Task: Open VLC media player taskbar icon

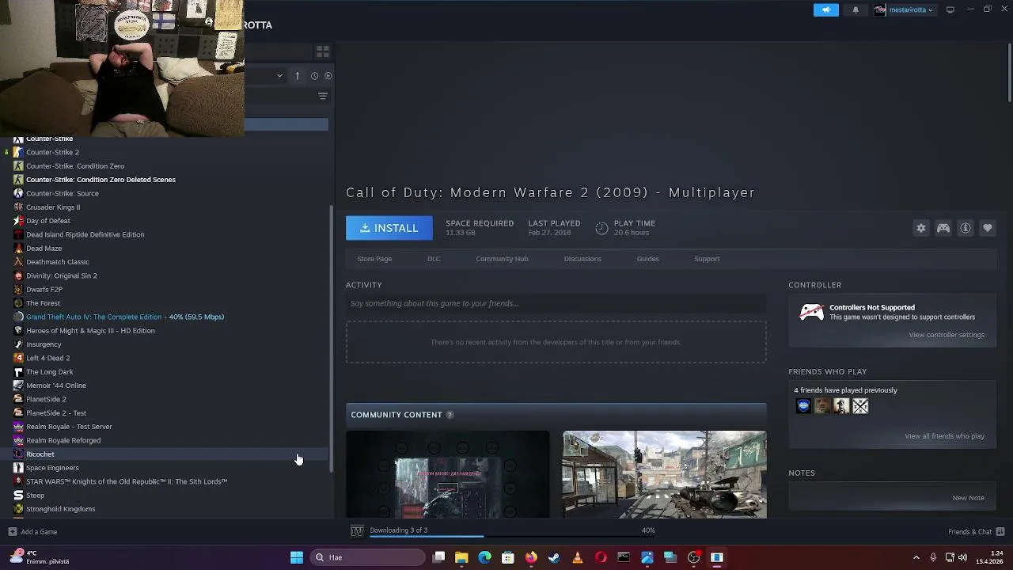Action: point(577,557)
